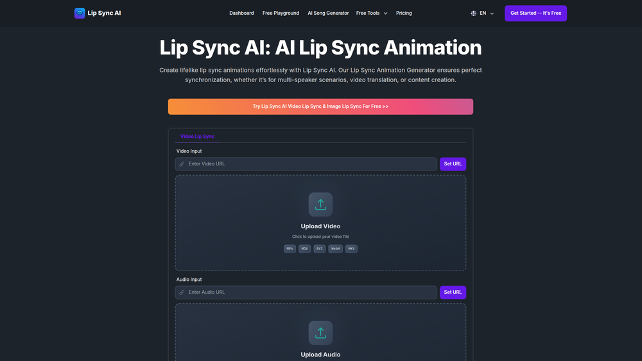Click Set URL for Audio Input

(x=453, y=292)
